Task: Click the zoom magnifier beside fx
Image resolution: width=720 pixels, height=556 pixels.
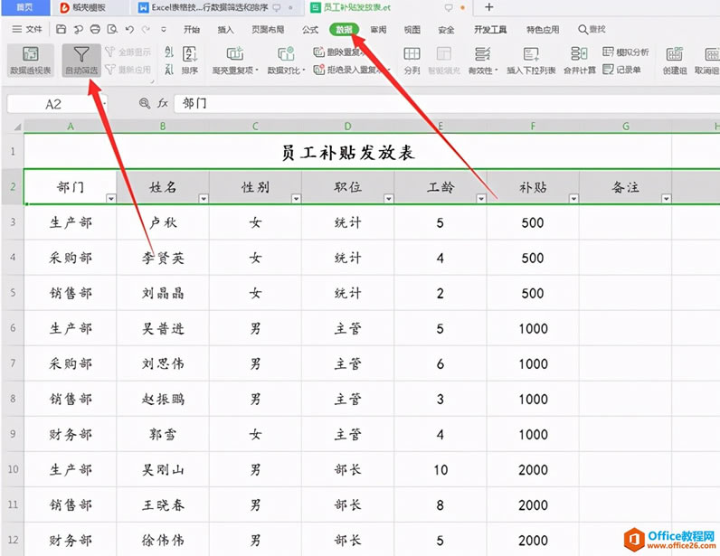Action: click(145, 103)
